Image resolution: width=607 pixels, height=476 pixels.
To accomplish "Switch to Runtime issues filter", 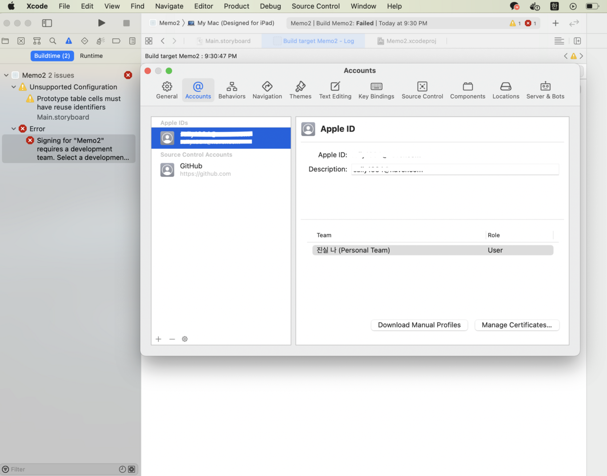I will pos(91,56).
